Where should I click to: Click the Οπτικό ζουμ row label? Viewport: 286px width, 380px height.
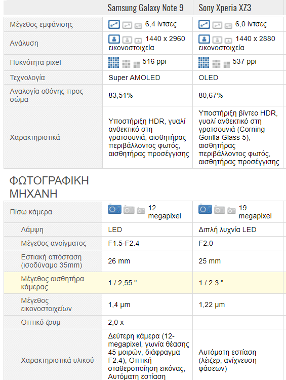[40, 322]
